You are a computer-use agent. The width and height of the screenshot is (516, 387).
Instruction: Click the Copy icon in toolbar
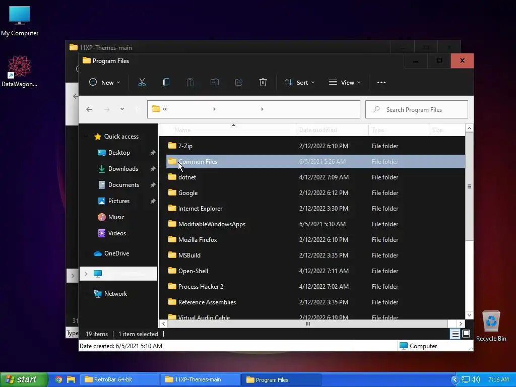(x=166, y=82)
